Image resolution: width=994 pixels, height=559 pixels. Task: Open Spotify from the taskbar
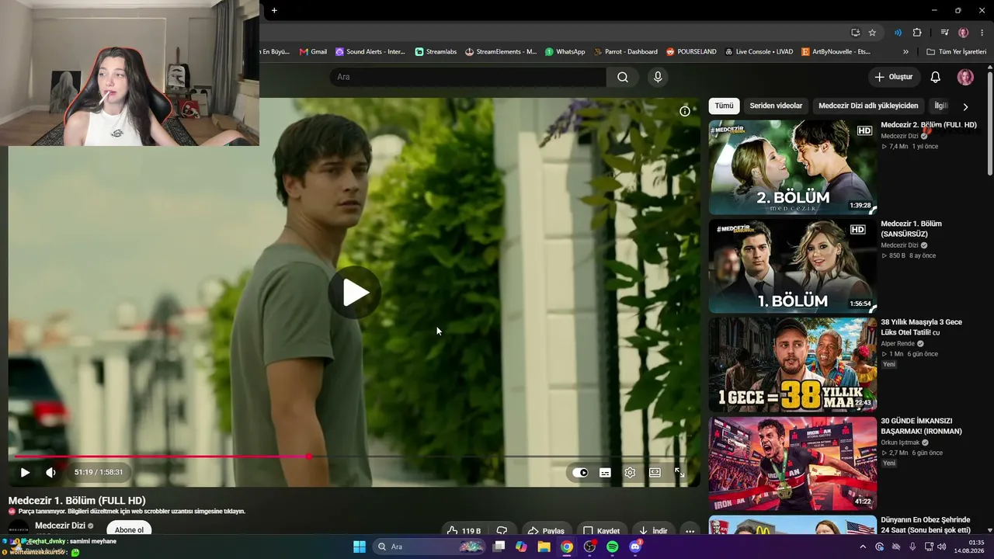612,547
